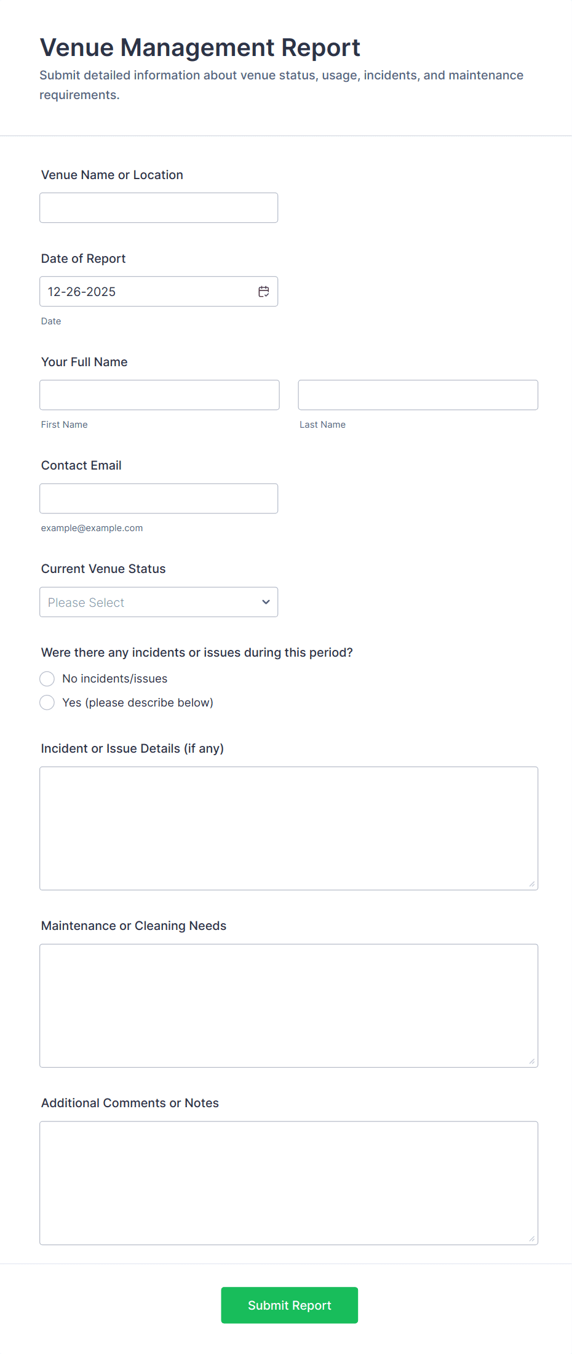Focus the Last Name input box
This screenshot has height=1354, width=572.
pos(418,395)
